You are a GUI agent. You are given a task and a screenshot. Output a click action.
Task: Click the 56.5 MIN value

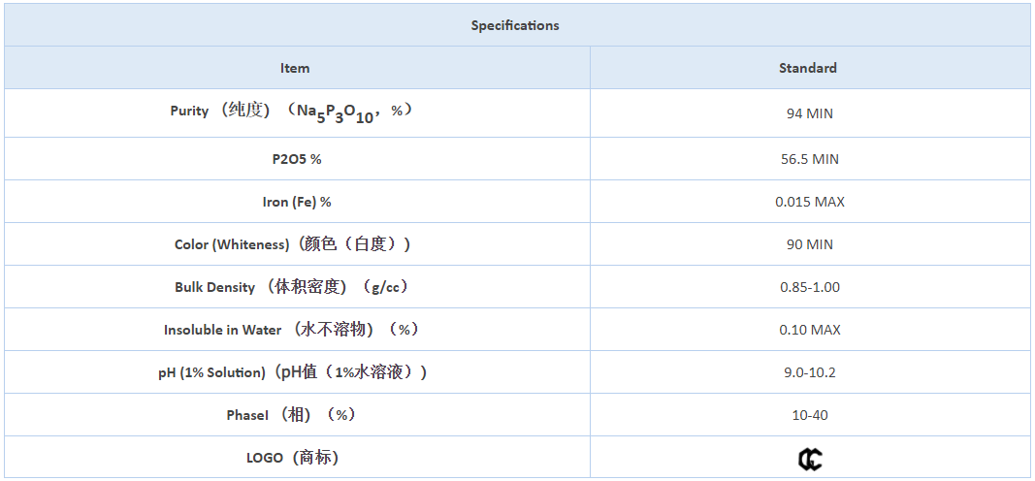pos(809,159)
